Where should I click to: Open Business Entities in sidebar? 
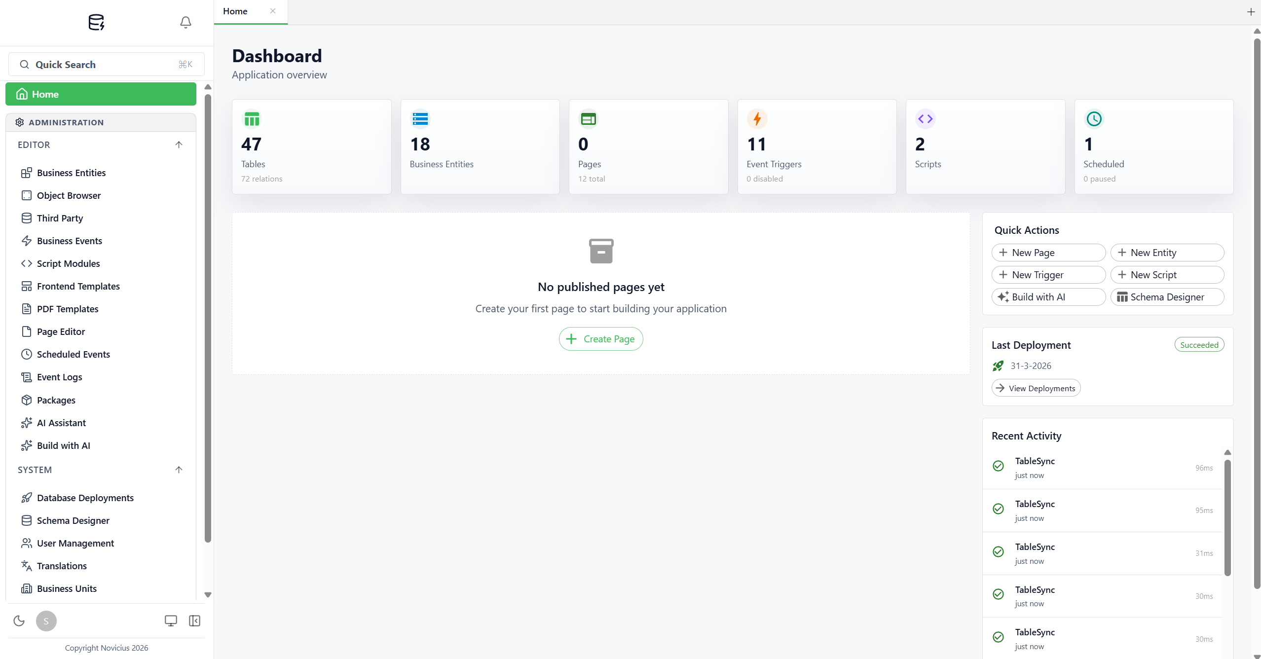pyautogui.click(x=101, y=173)
